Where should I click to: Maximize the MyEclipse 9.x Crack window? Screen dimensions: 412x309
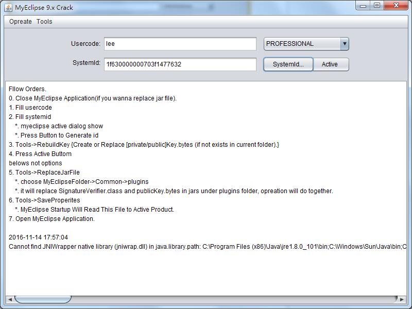click(x=377, y=6)
